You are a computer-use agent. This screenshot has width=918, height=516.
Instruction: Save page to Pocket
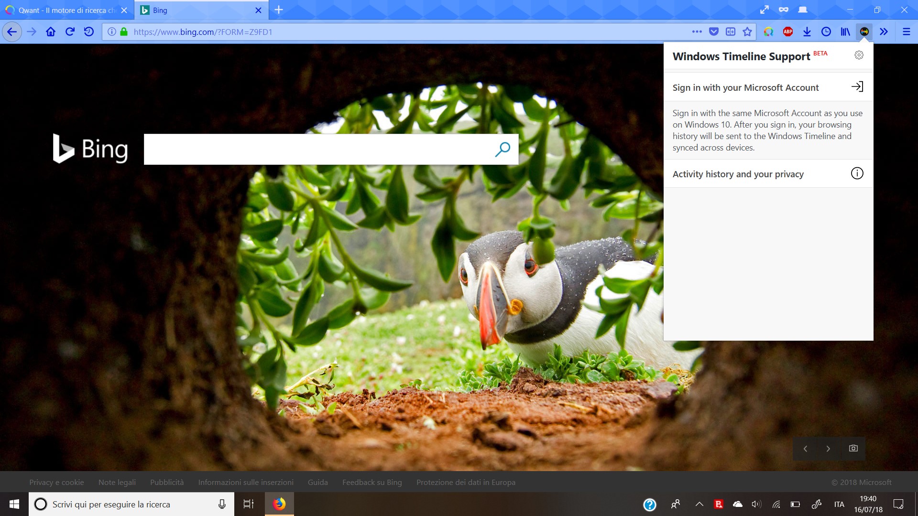click(x=714, y=32)
